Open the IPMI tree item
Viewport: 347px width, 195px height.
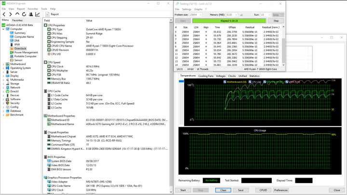(17, 45)
